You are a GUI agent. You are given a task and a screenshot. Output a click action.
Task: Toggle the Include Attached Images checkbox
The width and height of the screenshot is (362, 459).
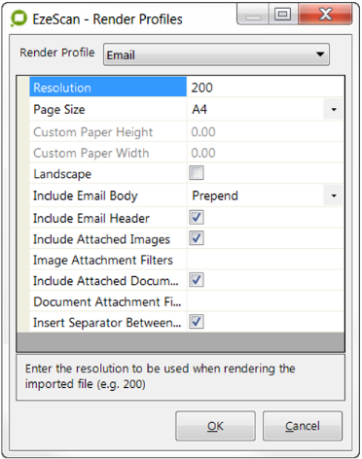(197, 238)
